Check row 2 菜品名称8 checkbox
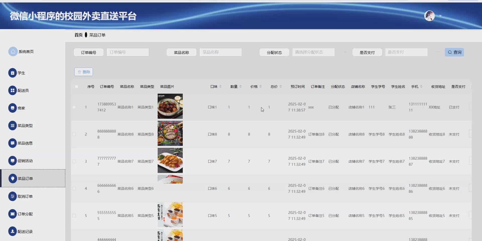Screen dimensions: 482x241 (74, 134)
